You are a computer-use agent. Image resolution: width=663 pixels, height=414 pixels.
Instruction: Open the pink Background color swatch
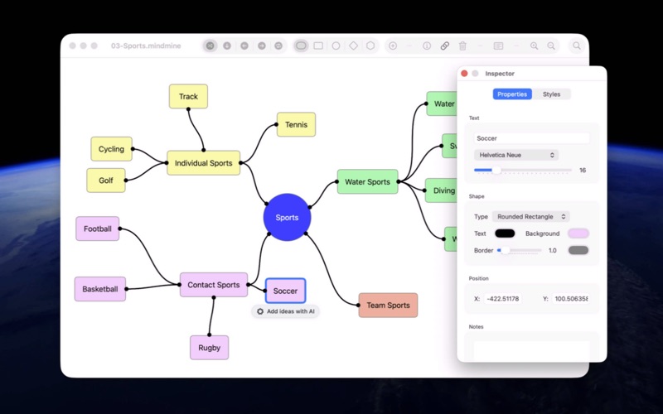click(578, 233)
